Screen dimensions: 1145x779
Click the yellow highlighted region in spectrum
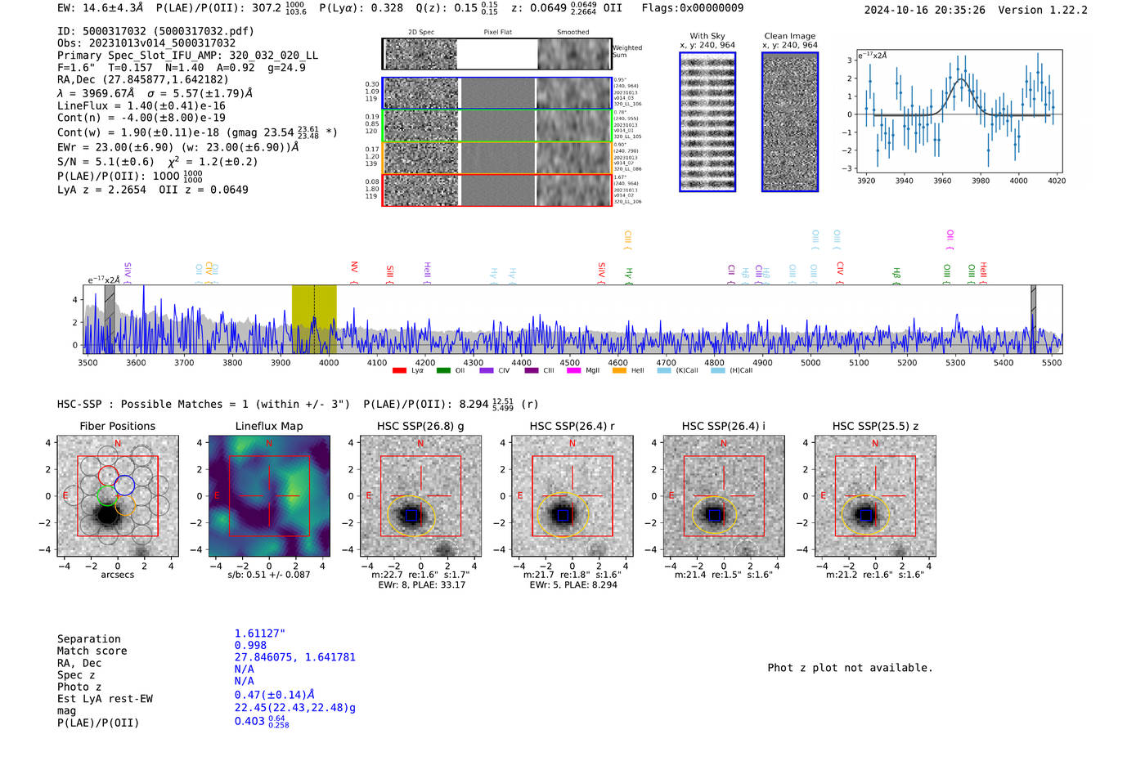click(x=314, y=319)
